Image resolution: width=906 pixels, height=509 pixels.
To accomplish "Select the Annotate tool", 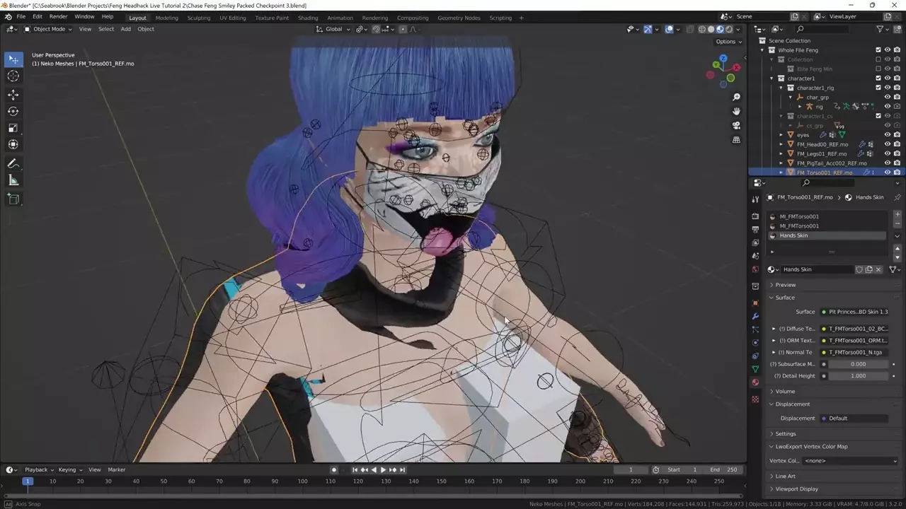I will tap(13, 164).
